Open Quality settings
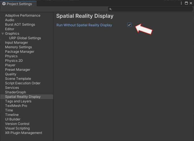Screen dimensions: 194x141 click(x=11, y=74)
